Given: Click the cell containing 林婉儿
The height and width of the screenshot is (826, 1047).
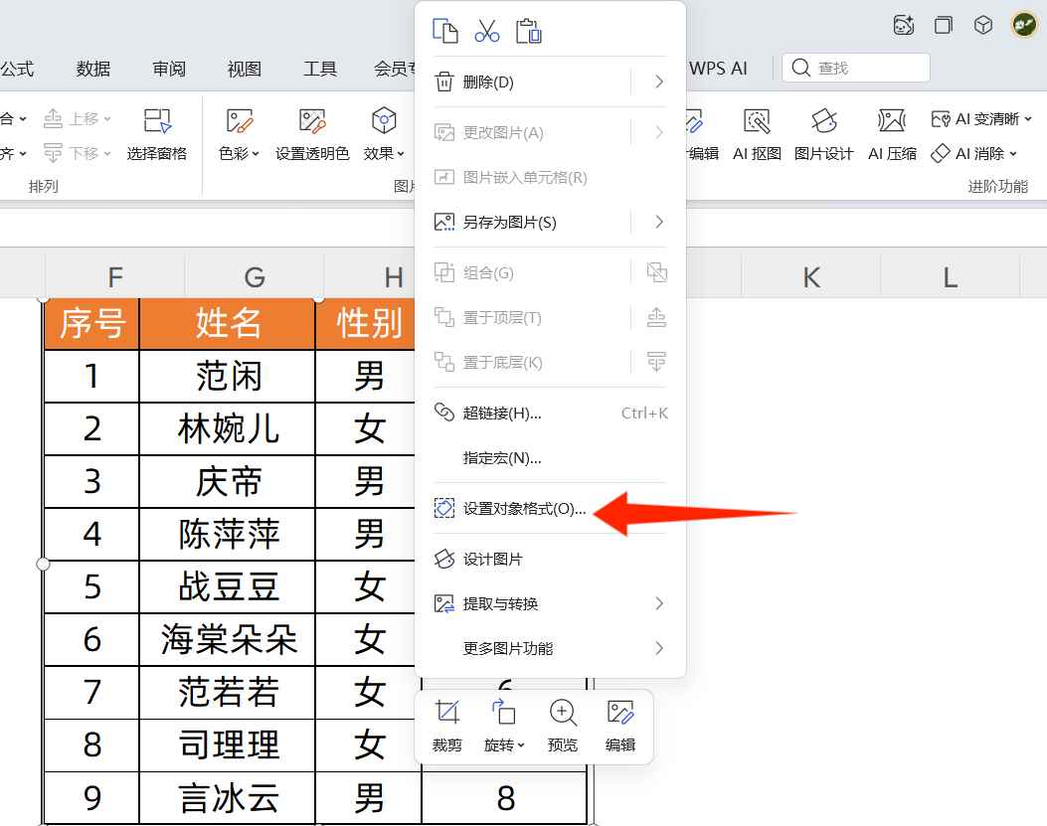Looking at the screenshot, I should [227, 428].
